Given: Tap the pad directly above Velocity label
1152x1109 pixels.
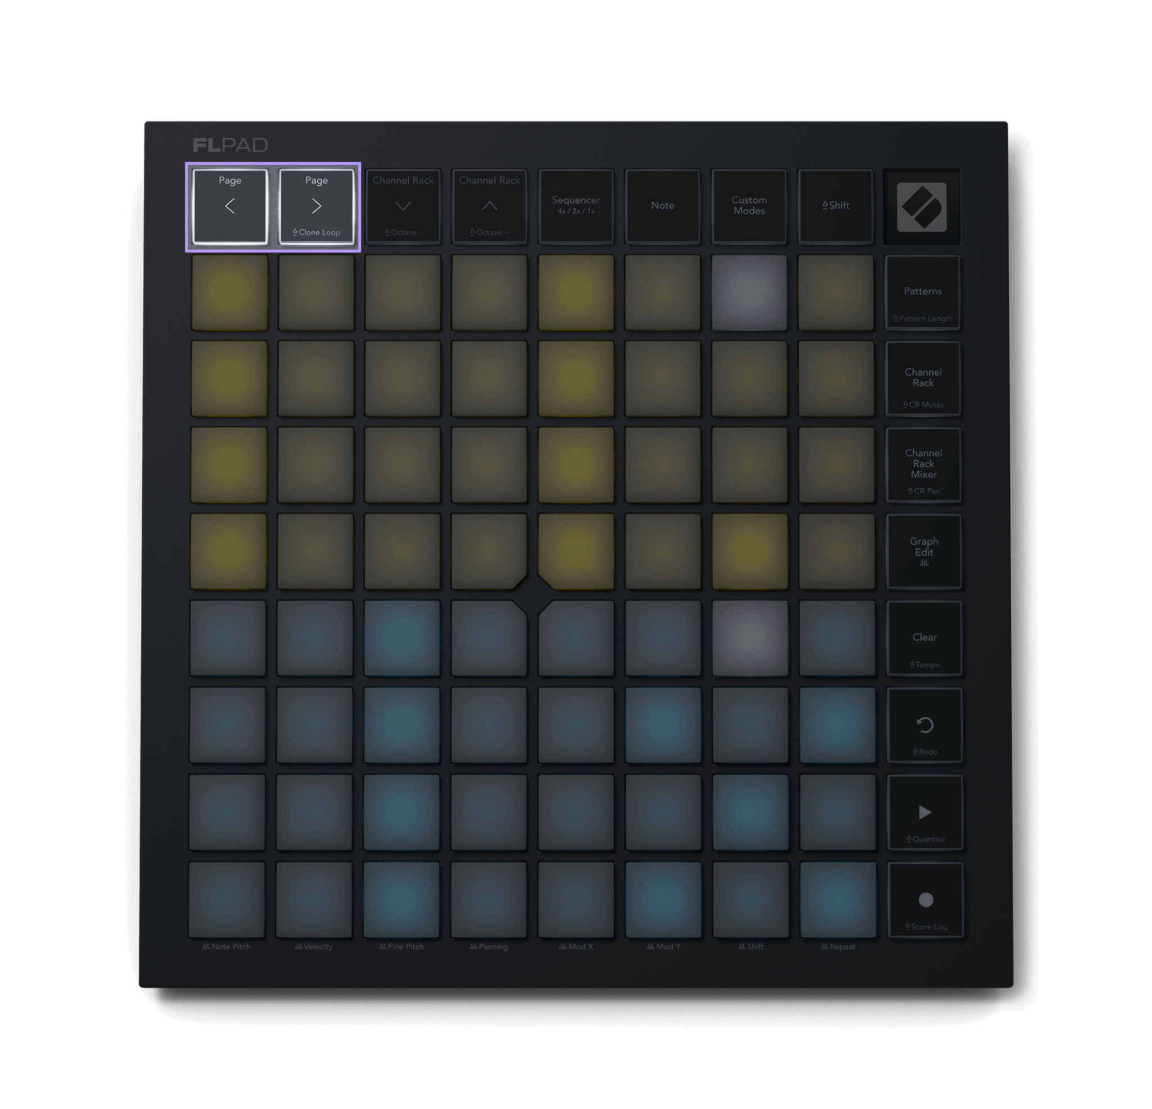Looking at the screenshot, I should [x=314, y=900].
